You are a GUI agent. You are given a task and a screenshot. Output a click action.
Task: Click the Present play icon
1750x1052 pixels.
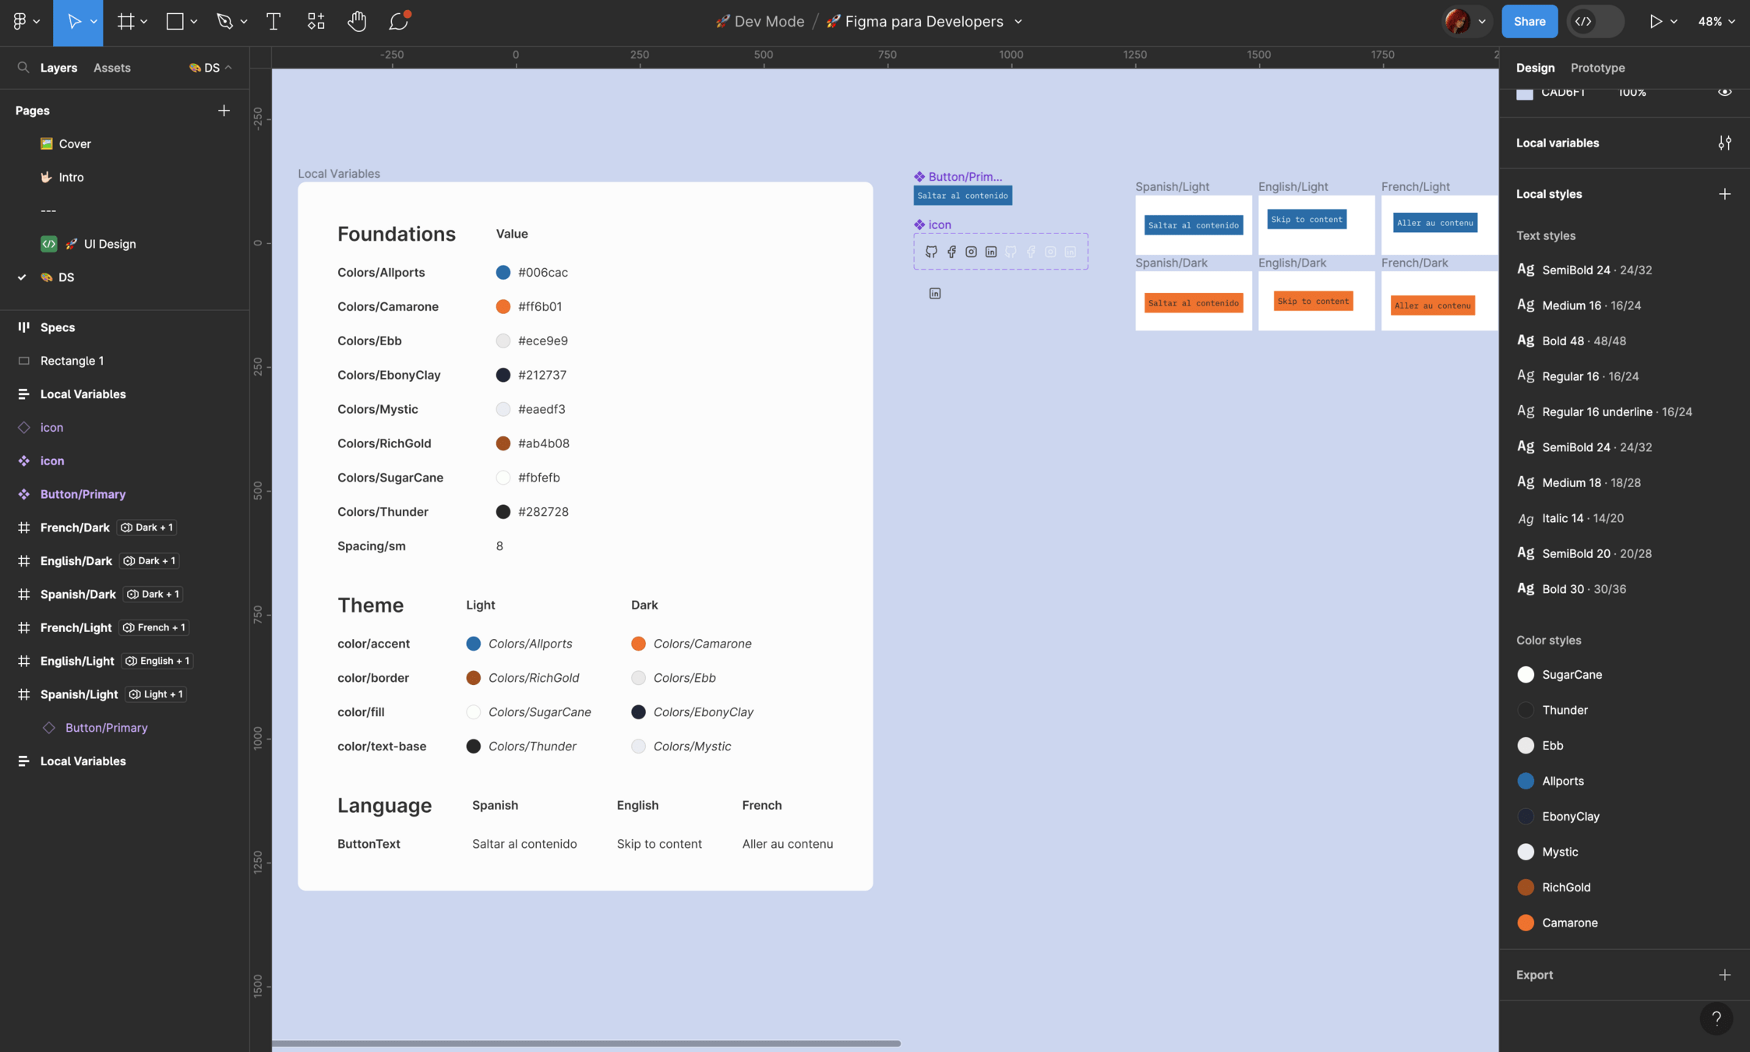1655,22
